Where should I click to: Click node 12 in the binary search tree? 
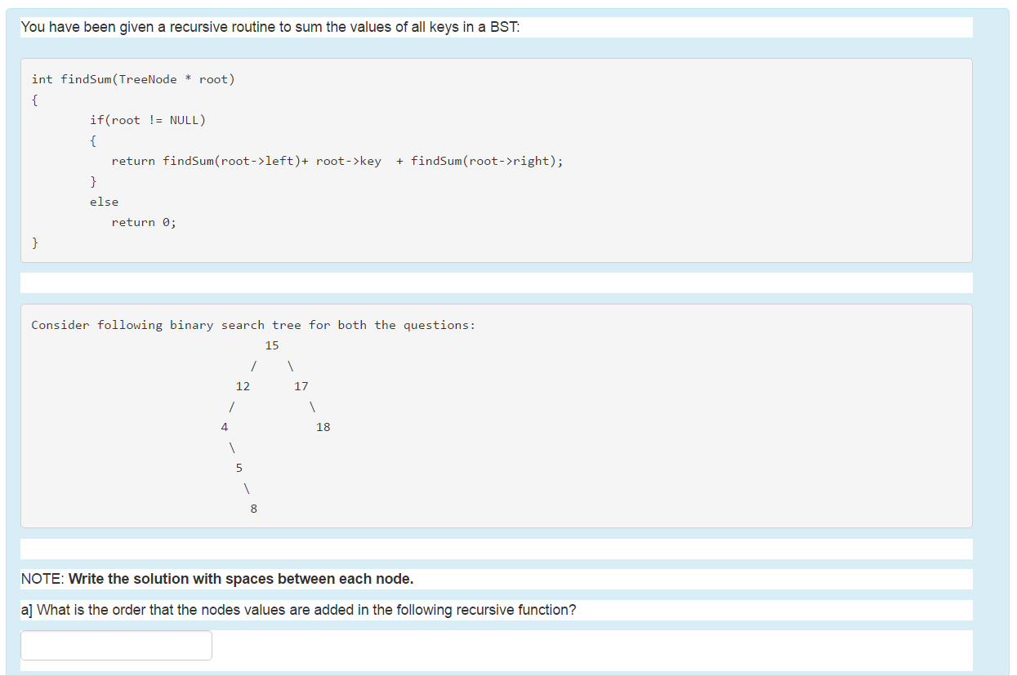tap(243, 386)
